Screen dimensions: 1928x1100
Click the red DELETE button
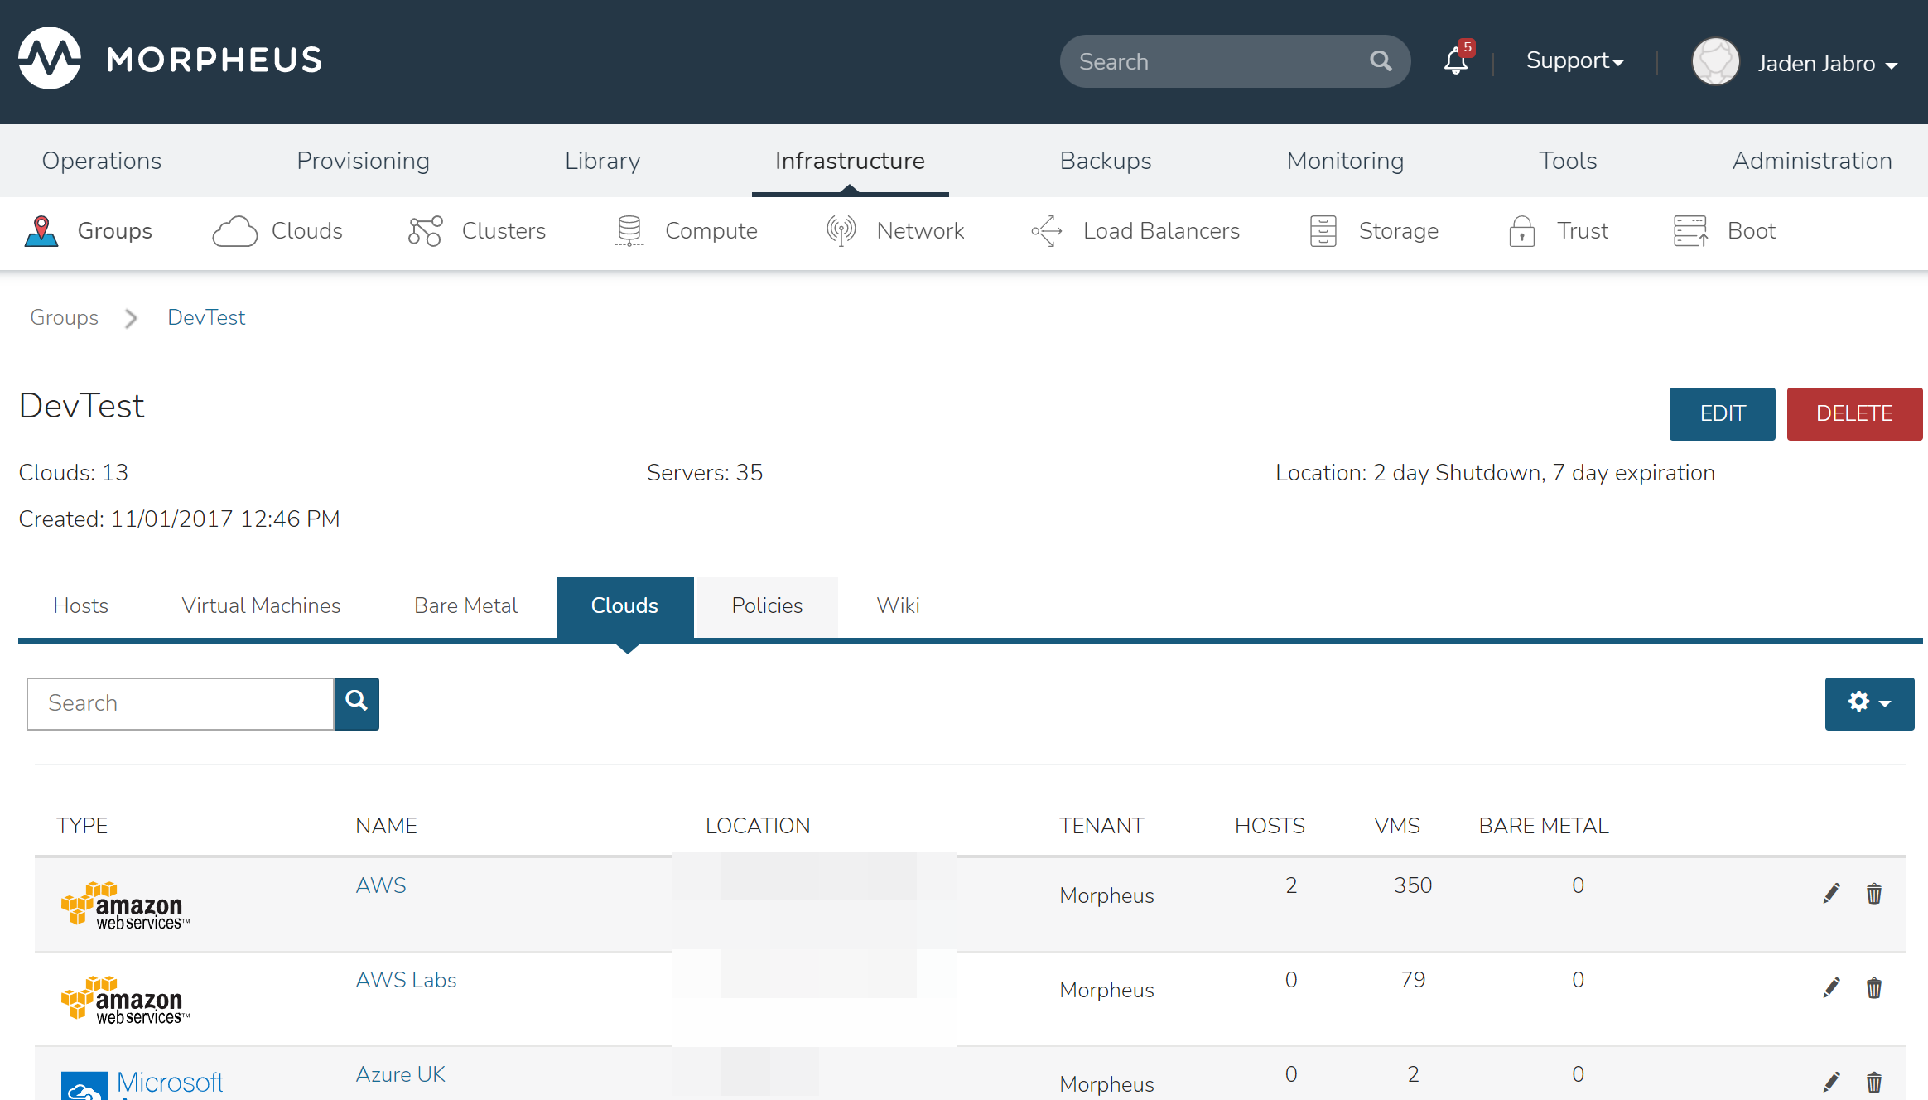[1853, 413]
